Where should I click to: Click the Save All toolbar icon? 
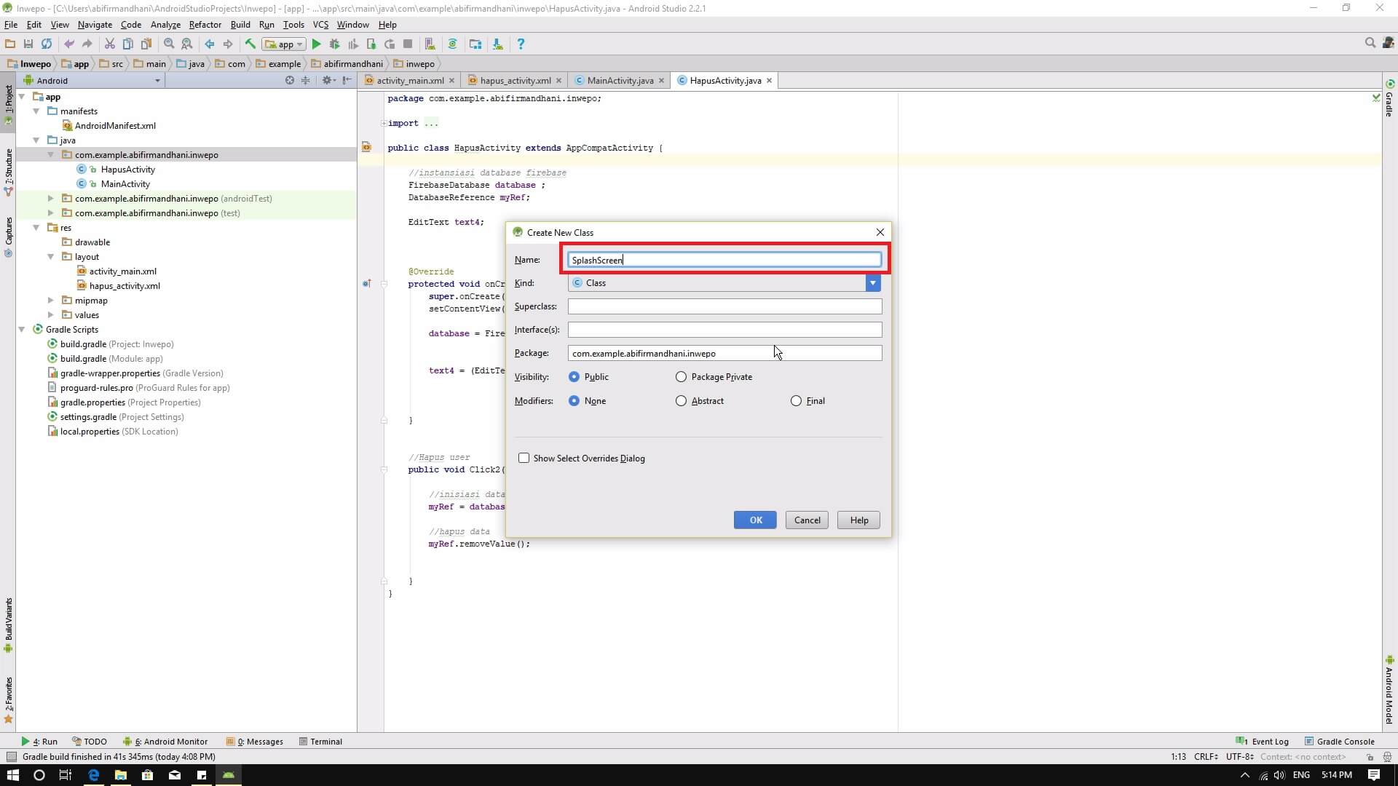tap(28, 44)
